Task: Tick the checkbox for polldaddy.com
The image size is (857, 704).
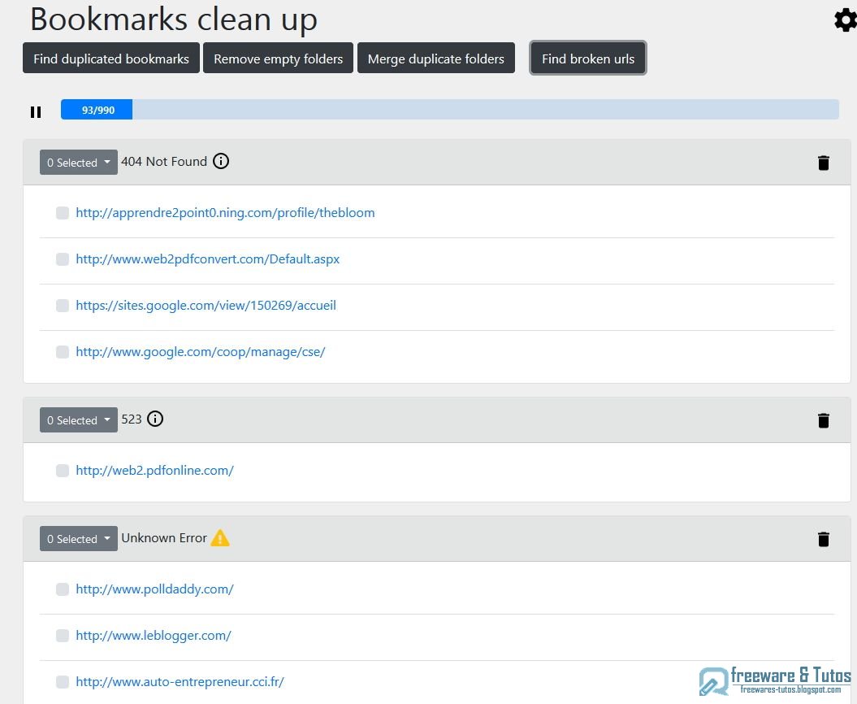Action: tap(63, 589)
